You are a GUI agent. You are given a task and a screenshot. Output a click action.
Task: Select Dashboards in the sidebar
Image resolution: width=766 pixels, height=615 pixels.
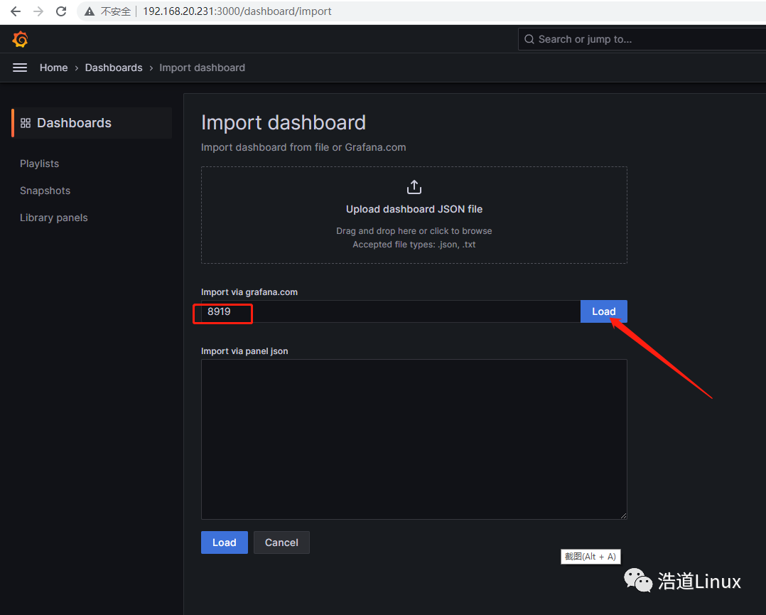[x=92, y=123]
